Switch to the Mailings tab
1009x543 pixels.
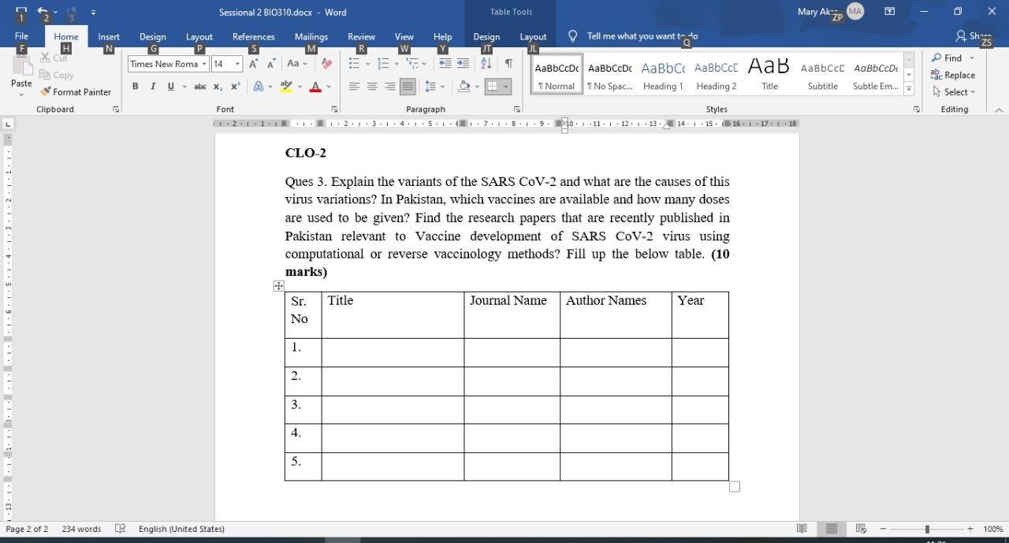[311, 36]
